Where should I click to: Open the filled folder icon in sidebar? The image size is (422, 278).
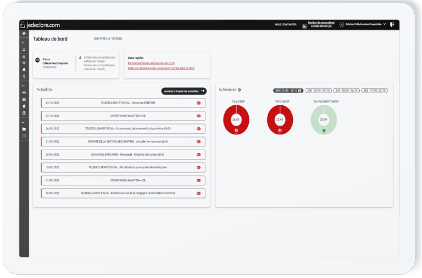(24, 129)
